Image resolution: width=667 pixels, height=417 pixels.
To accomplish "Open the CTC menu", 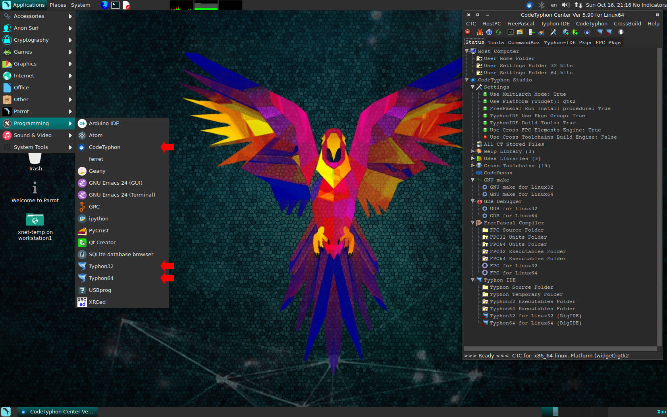I will (471, 23).
